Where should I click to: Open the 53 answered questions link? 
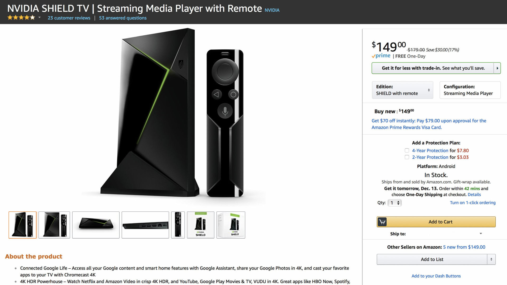pyautogui.click(x=123, y=18)
